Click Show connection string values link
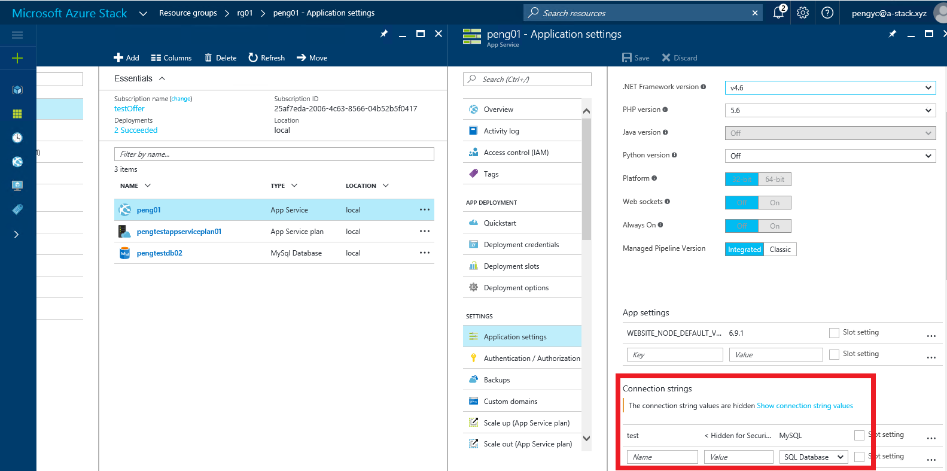947x471 pixels. pyautogui.click(x=805, y=406)
